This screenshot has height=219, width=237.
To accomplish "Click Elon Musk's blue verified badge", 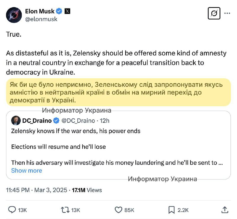I will click(x=59, y=11).
